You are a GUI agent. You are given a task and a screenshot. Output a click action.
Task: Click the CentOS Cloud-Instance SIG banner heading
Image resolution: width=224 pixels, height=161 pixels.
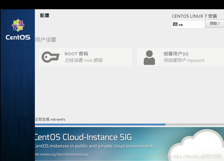83,137
